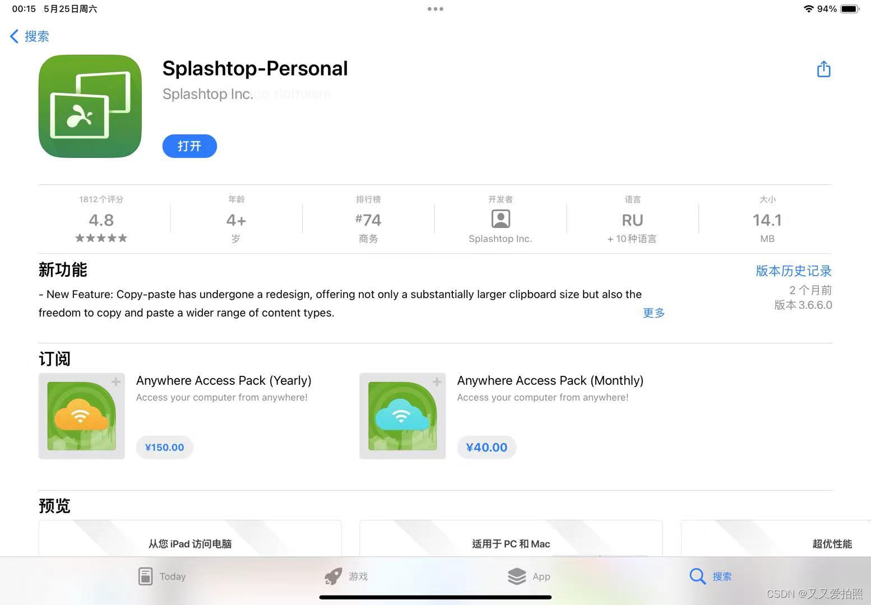Open the Monthly Access Pack blue cloud thumbnail
The height and width of the screenshot is (605, 871).
pos(402,416)
